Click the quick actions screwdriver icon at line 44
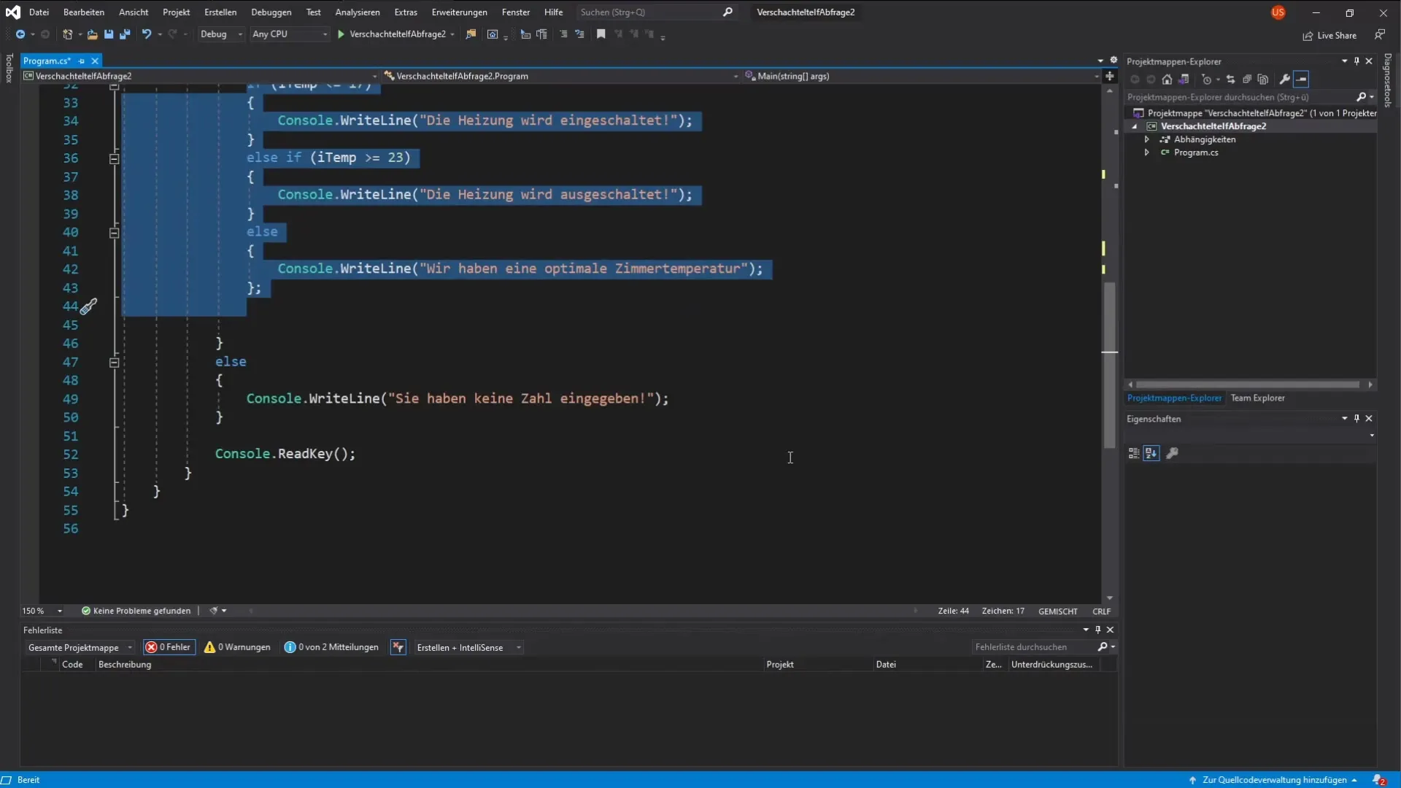The height and width of the screenshot is (788, 1401). click(88, 307)
